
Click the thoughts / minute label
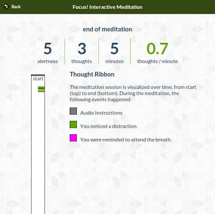tap(157, 61)
